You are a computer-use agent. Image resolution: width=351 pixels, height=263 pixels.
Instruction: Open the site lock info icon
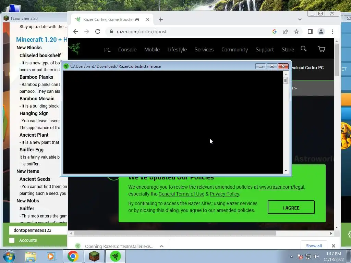coord(111,32)
